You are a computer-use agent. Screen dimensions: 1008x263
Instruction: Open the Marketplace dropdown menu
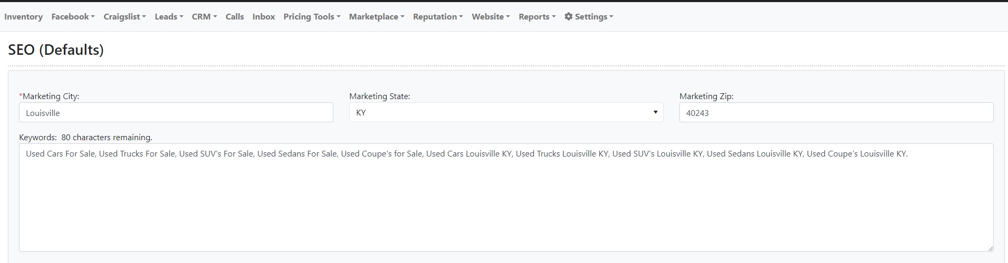tap(377, 16)
